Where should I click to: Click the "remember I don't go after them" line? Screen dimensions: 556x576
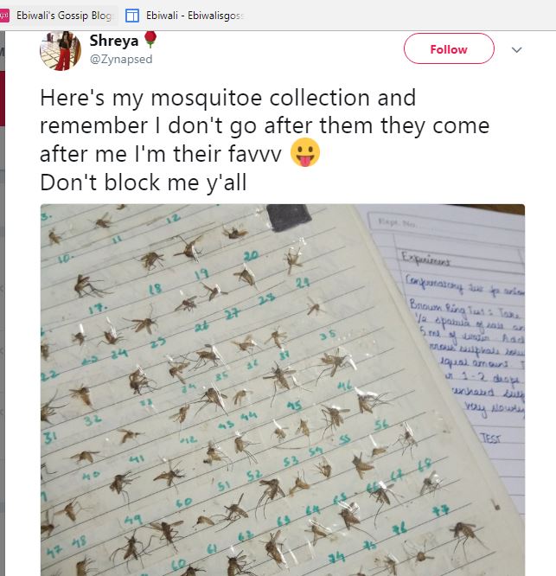pyautogui.click(x=264, y=125)
